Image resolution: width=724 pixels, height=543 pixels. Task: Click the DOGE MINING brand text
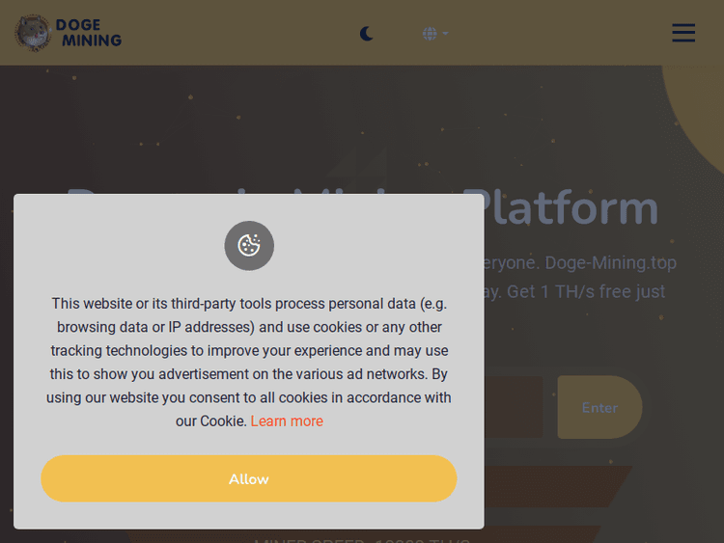pos(90,33)
